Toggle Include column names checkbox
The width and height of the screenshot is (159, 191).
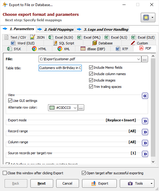91,74
